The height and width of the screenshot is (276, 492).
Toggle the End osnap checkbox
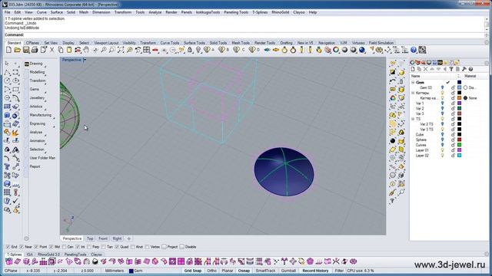[x=8, y=247]
